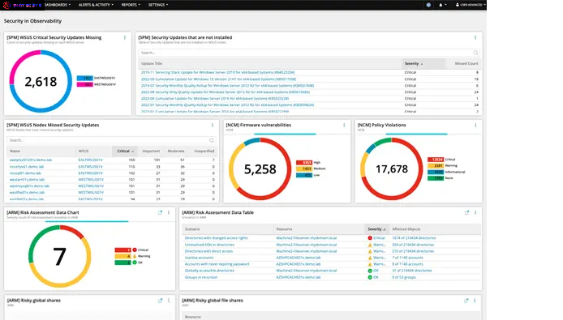
Task: Click blue EASTWSUS01V legend swatch
Action: click(x=84, y=78)
